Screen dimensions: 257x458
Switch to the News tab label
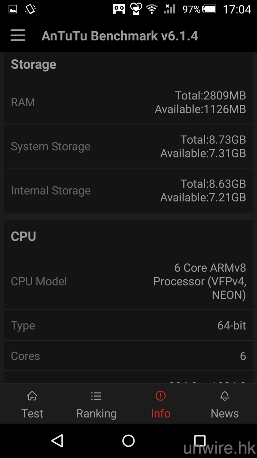pyautogui.click(x=225, y=413)
